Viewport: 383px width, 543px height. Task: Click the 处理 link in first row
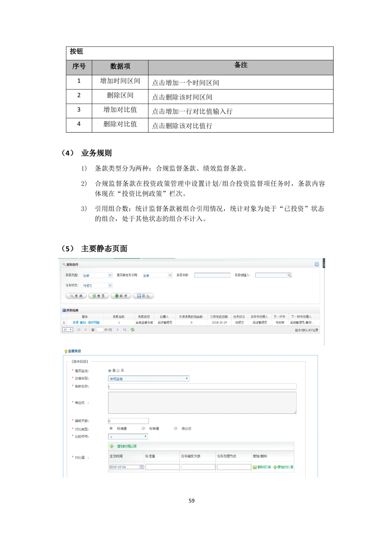(75, 323)
